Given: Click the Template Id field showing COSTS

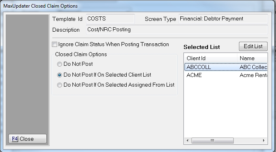Looking at the screenshot, I should (110, 19).
